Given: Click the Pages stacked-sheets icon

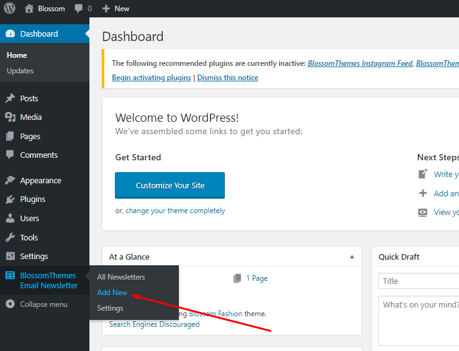Looking at the screenshot, I should coord(10,136).
